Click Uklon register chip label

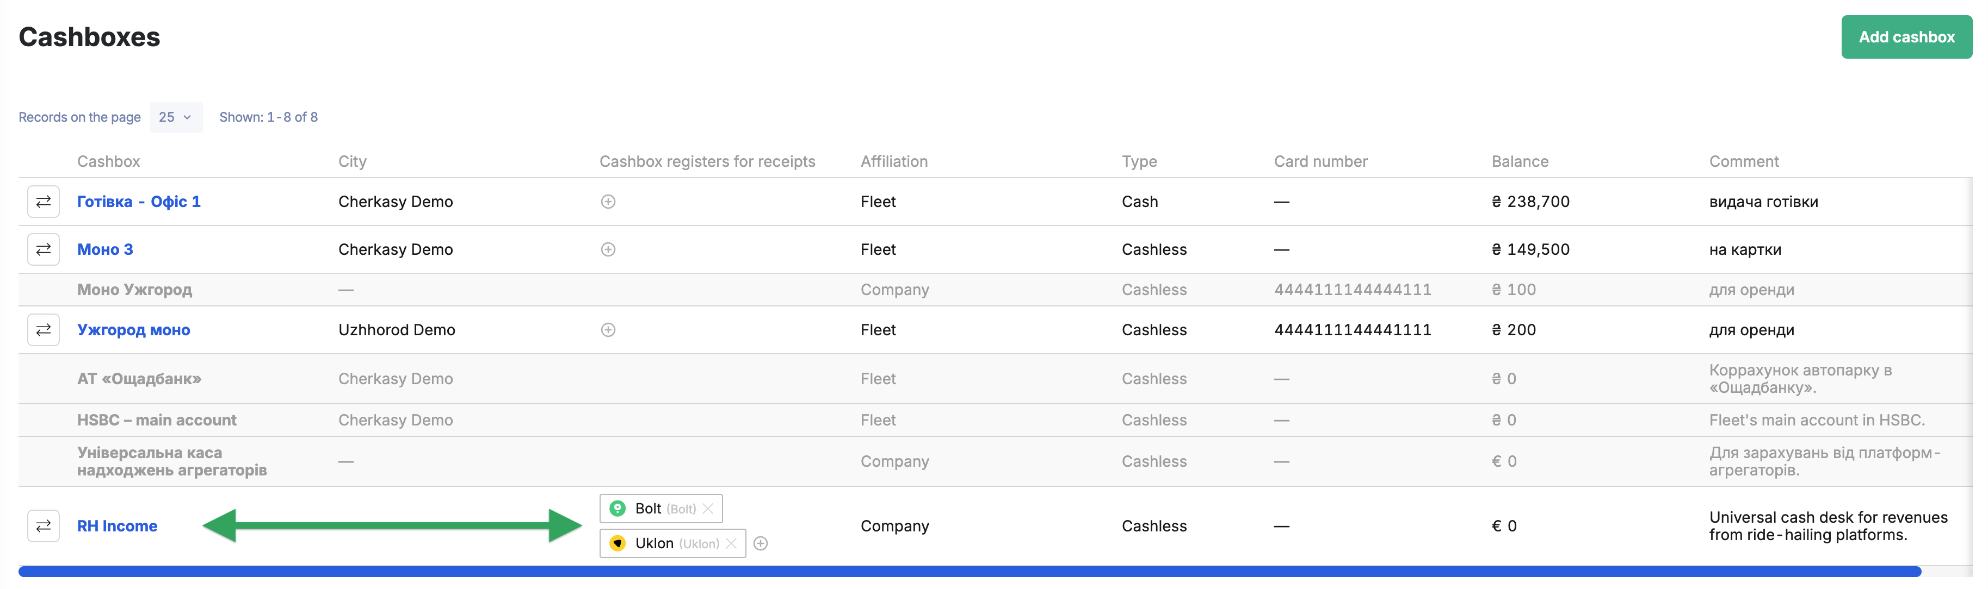pyautogui.click(x=653, y=543)
